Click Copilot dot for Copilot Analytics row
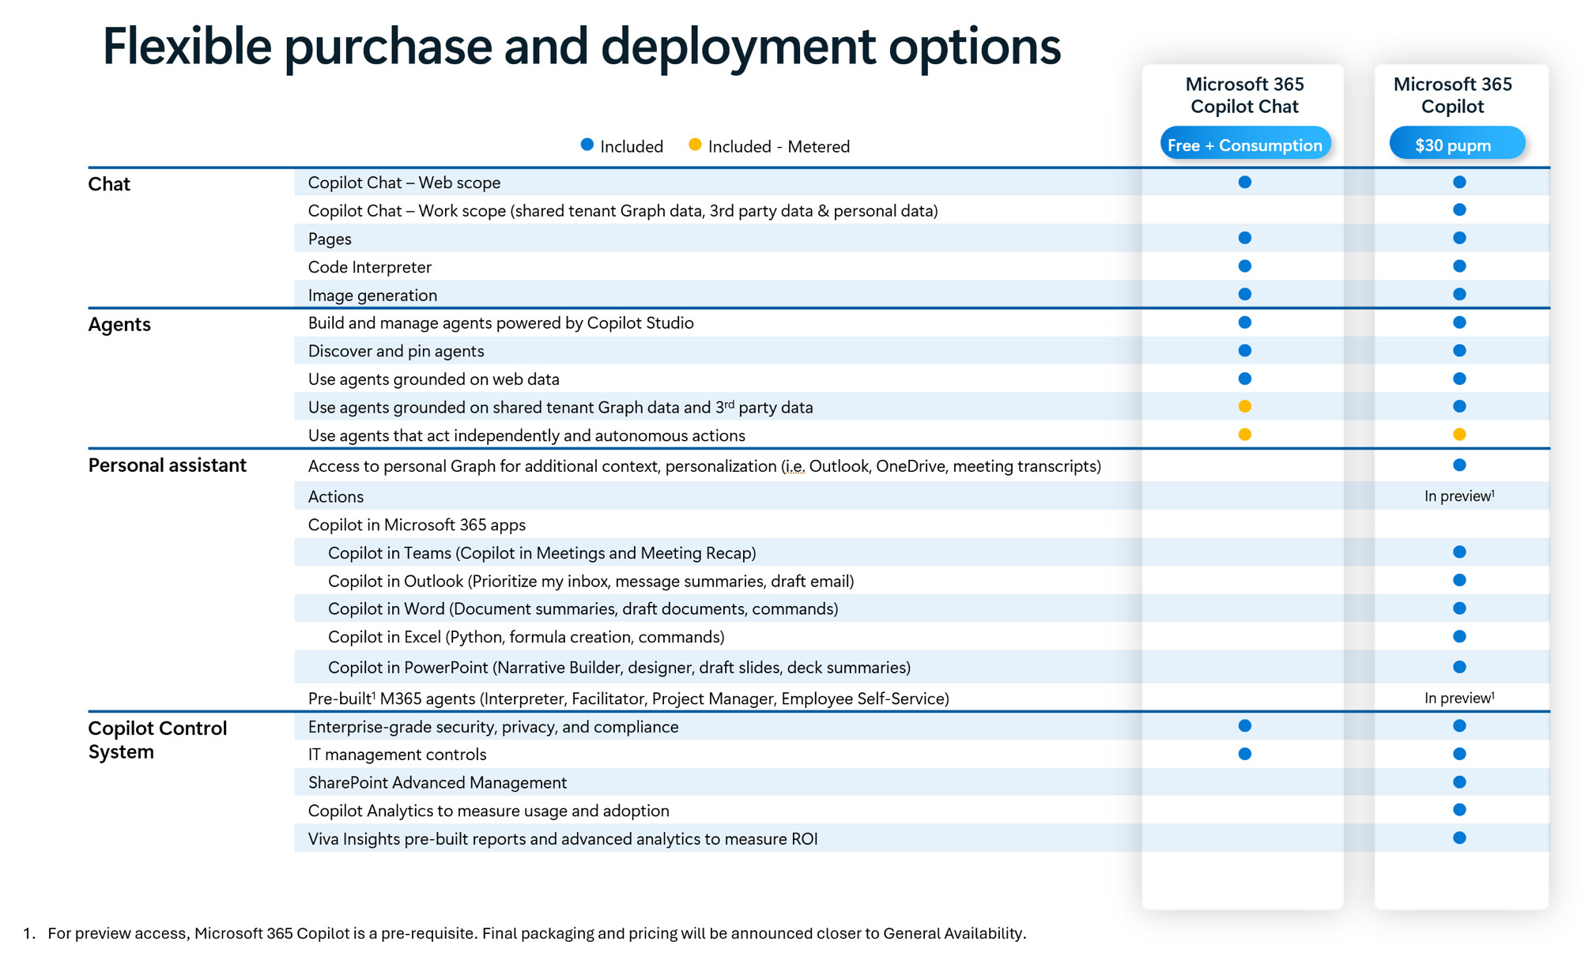 tap(1459, 810)
